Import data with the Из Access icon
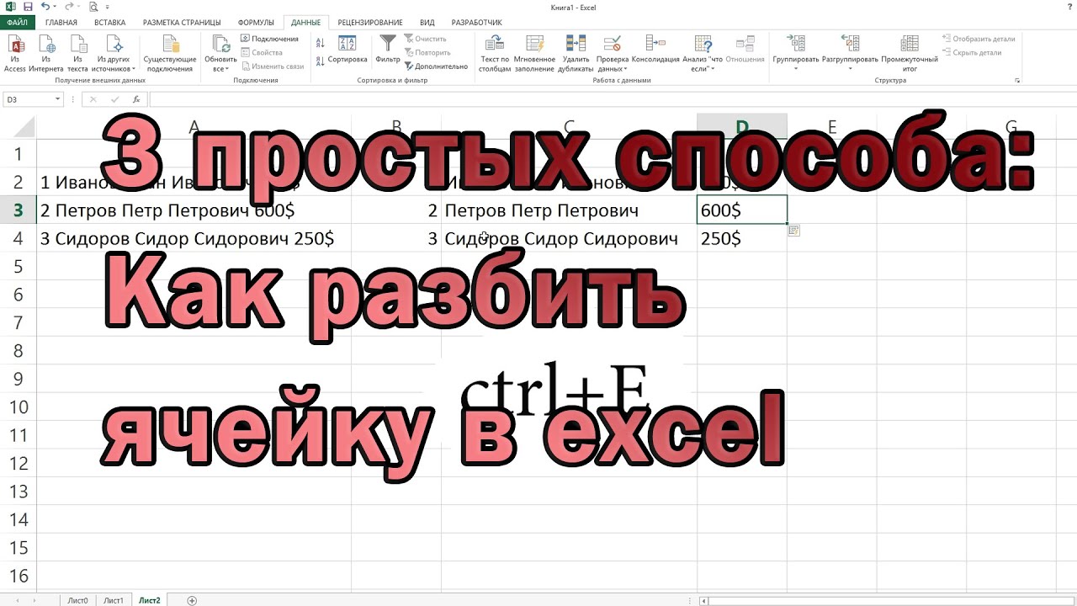The image size is (1077, 606). click(x=15, y=53)
